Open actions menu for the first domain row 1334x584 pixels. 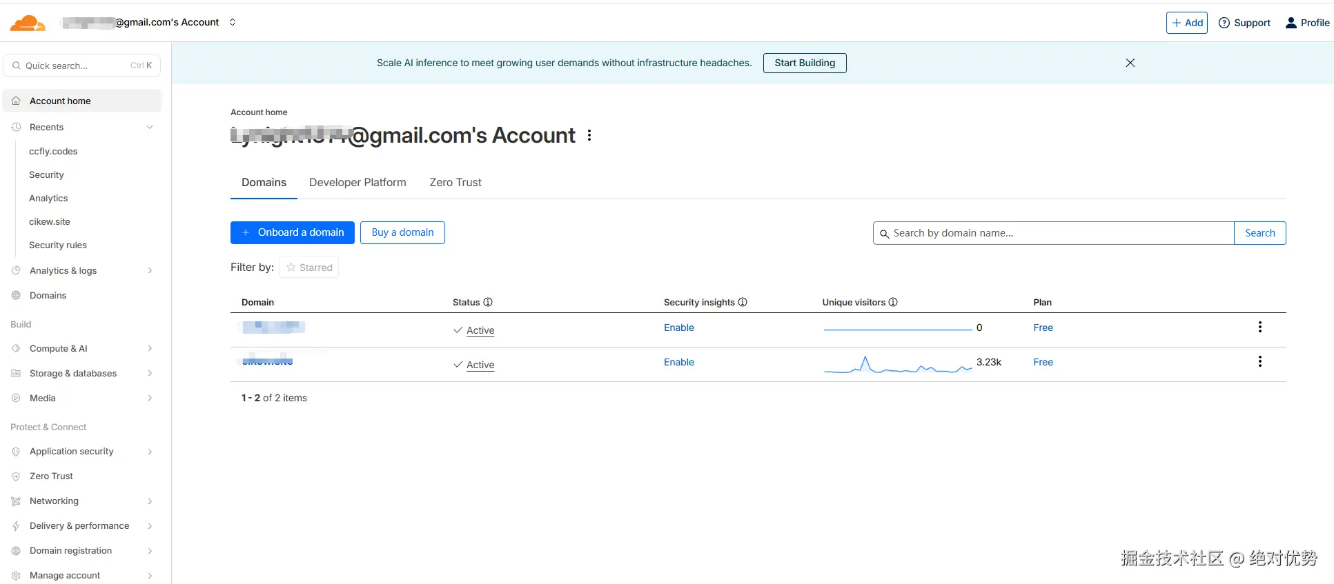[1259, 328]
